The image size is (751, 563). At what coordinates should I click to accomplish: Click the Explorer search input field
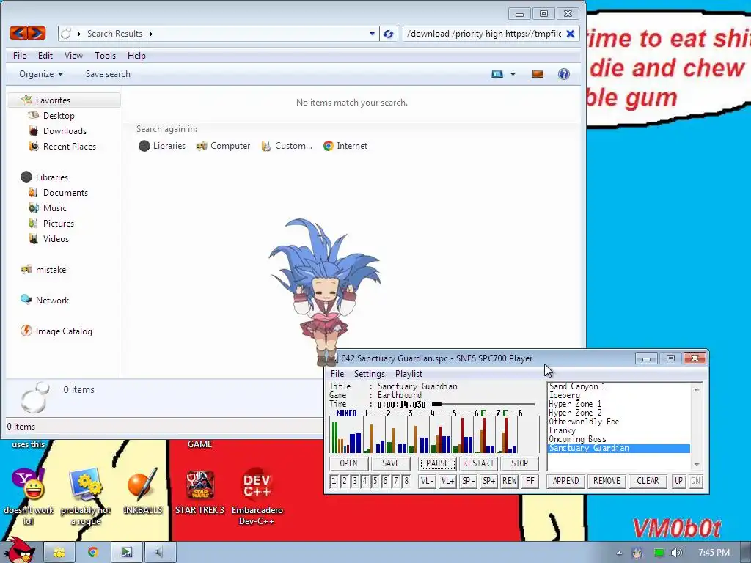pos(484,34)
